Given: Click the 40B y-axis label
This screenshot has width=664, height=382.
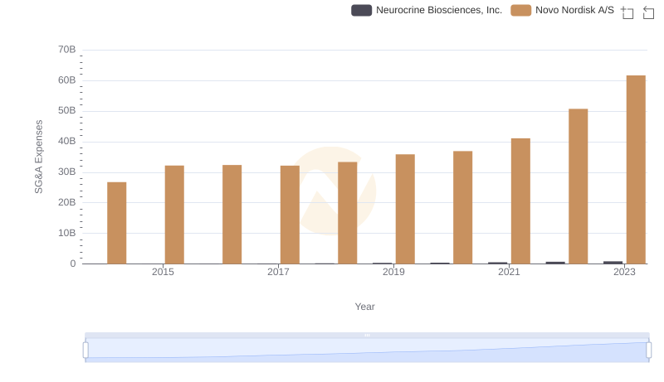Looking at the screenshot, I should pos(67,141).
